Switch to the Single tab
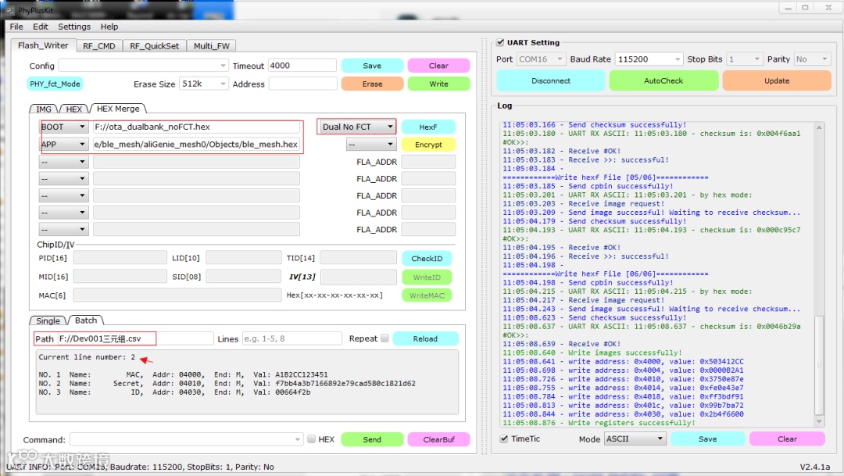The width and height of the screenshot is (844, 476). [48, 320]
